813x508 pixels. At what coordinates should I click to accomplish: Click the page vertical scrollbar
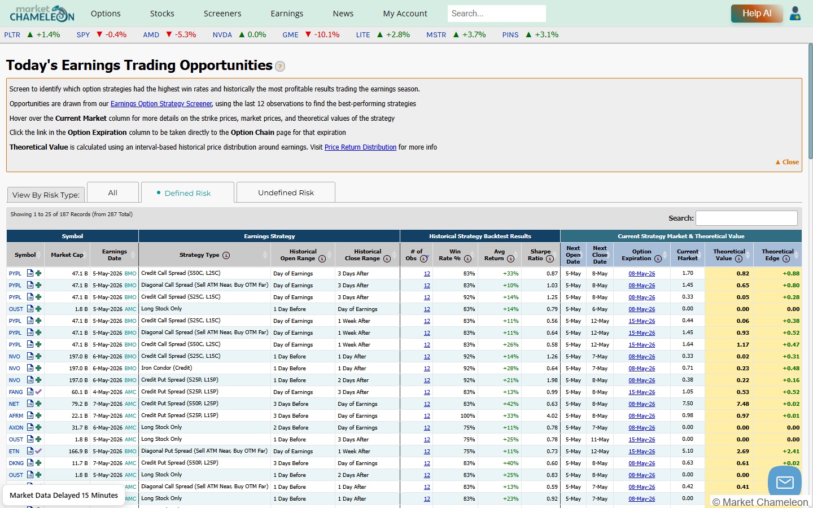[810, 102]
